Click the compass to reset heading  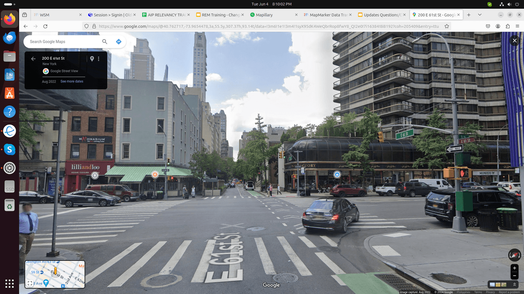pos(514,255)
